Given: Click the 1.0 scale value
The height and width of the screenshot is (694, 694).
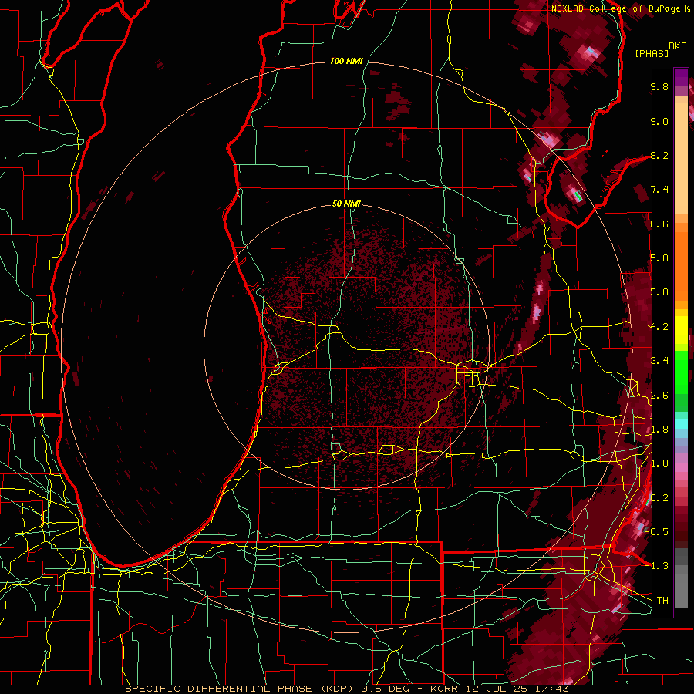Looking at the screenshot, I should tap(659, 463).
